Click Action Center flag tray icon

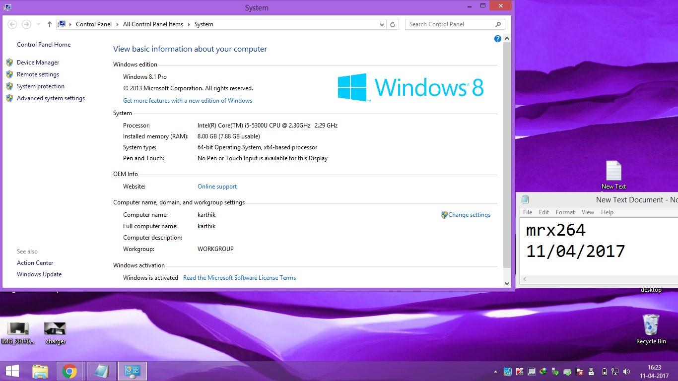pyautogui.click(x=579, y=372)
